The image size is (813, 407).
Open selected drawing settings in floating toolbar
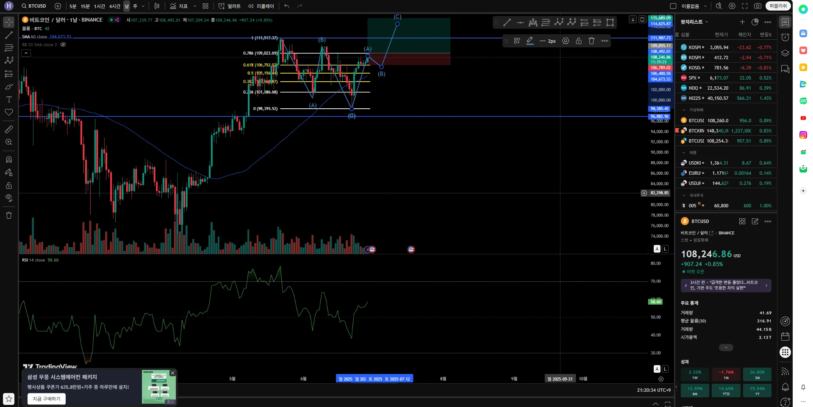point(566,41)
